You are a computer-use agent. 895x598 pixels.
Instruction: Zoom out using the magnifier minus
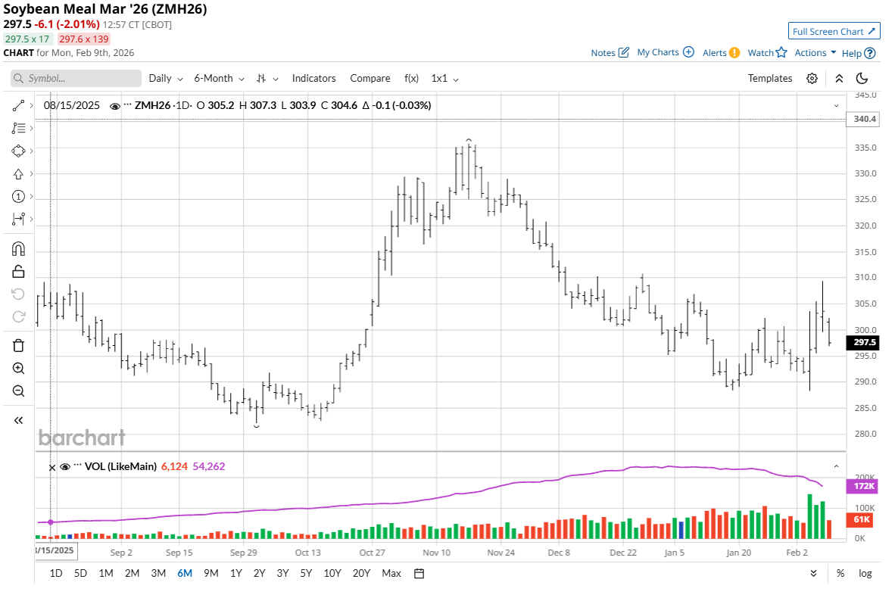point(18,391)
